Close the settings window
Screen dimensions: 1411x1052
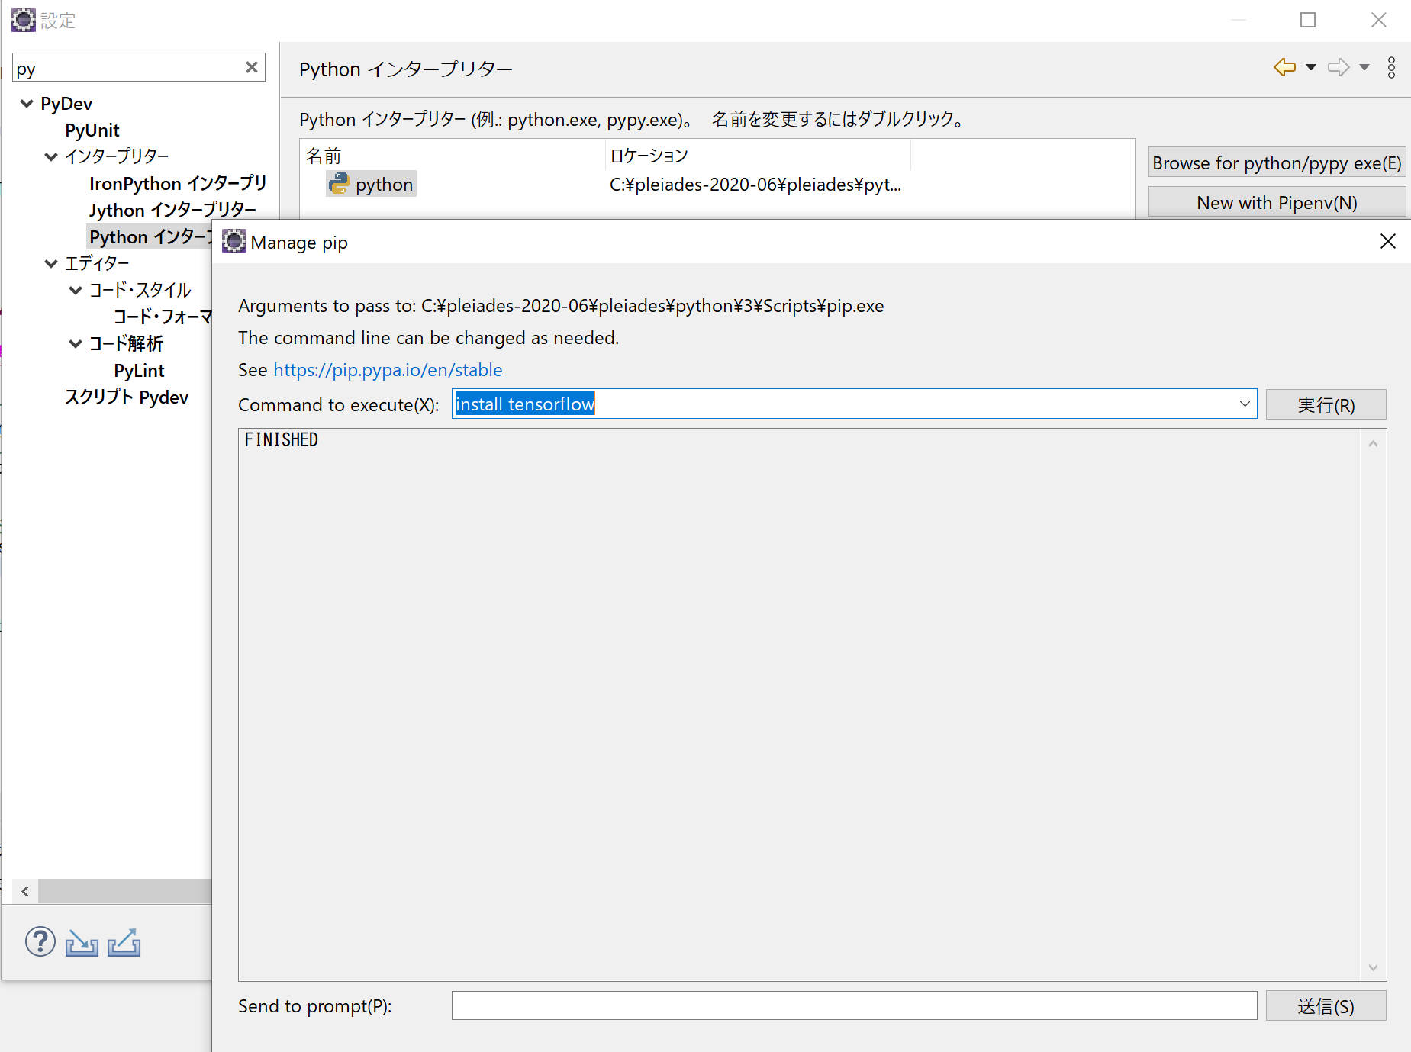click(x=1378, y=20)
